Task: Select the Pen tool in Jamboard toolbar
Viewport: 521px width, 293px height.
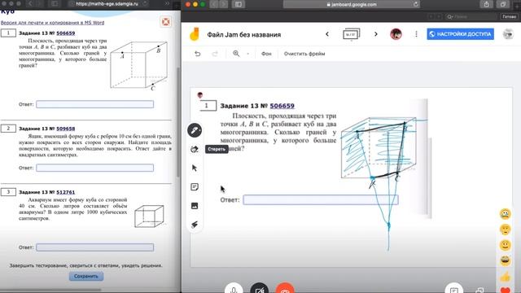Action: tap(195, 130)
